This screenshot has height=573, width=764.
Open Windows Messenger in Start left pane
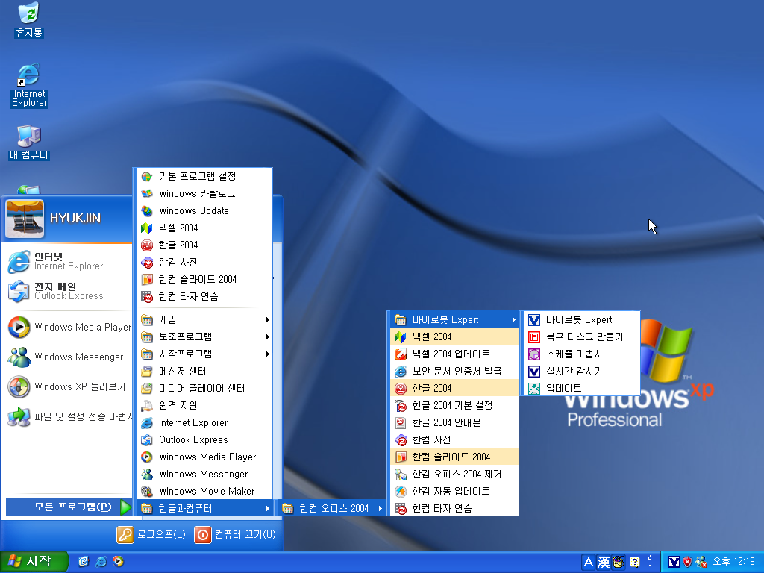67,357
